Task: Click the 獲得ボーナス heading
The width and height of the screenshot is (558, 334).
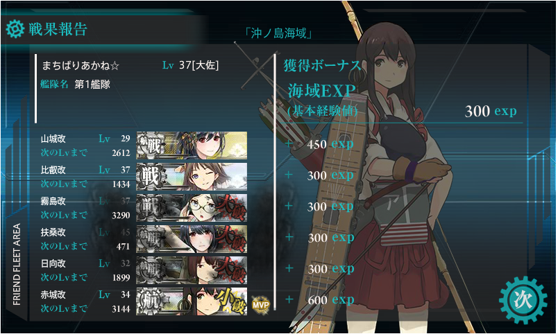Action: [x=323, y=65]
